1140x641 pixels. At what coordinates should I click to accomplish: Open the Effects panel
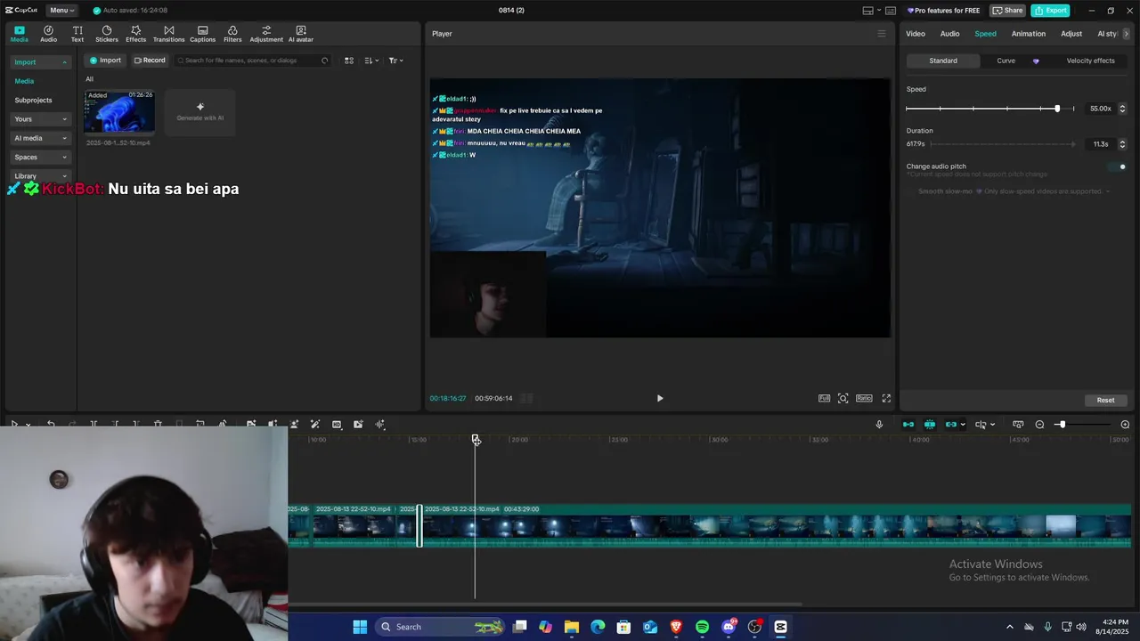[135, 34]
